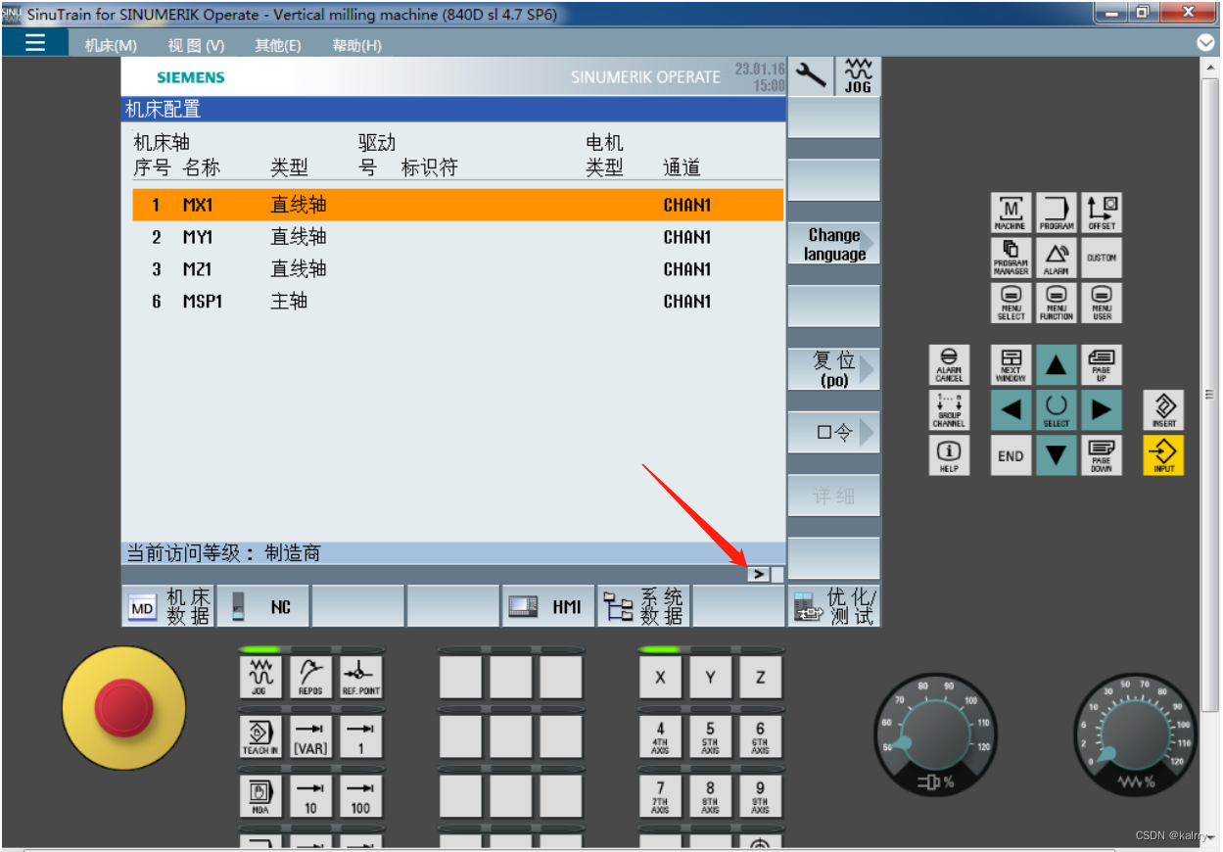Open the NC softkey

pyautogui.click(x=263, y=607)
